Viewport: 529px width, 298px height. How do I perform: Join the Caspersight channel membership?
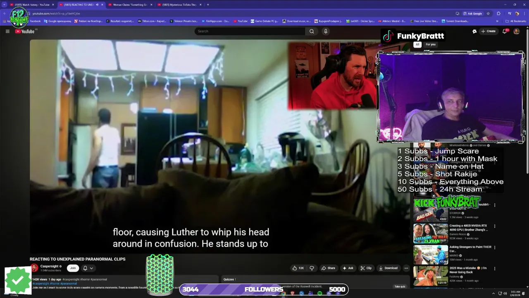(x=73, y=268)
